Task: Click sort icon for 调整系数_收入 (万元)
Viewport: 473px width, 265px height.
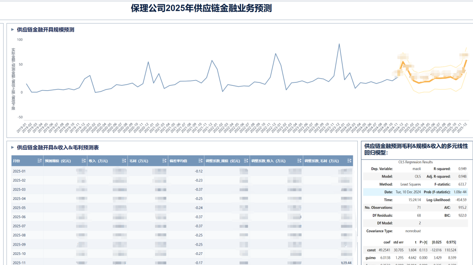Action: tap(299, 161)
